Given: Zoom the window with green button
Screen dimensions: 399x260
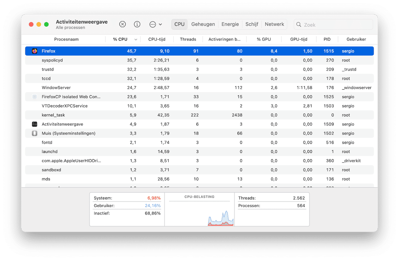Looking at the screenshot, I should tap(46, 24).
